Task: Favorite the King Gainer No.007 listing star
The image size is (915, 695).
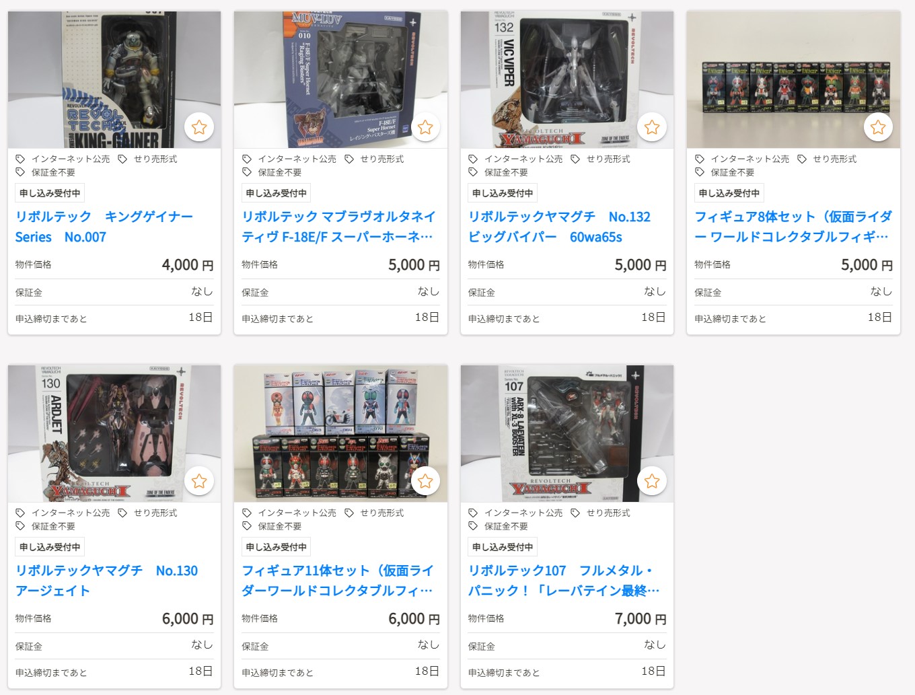Action: (199, 127)
